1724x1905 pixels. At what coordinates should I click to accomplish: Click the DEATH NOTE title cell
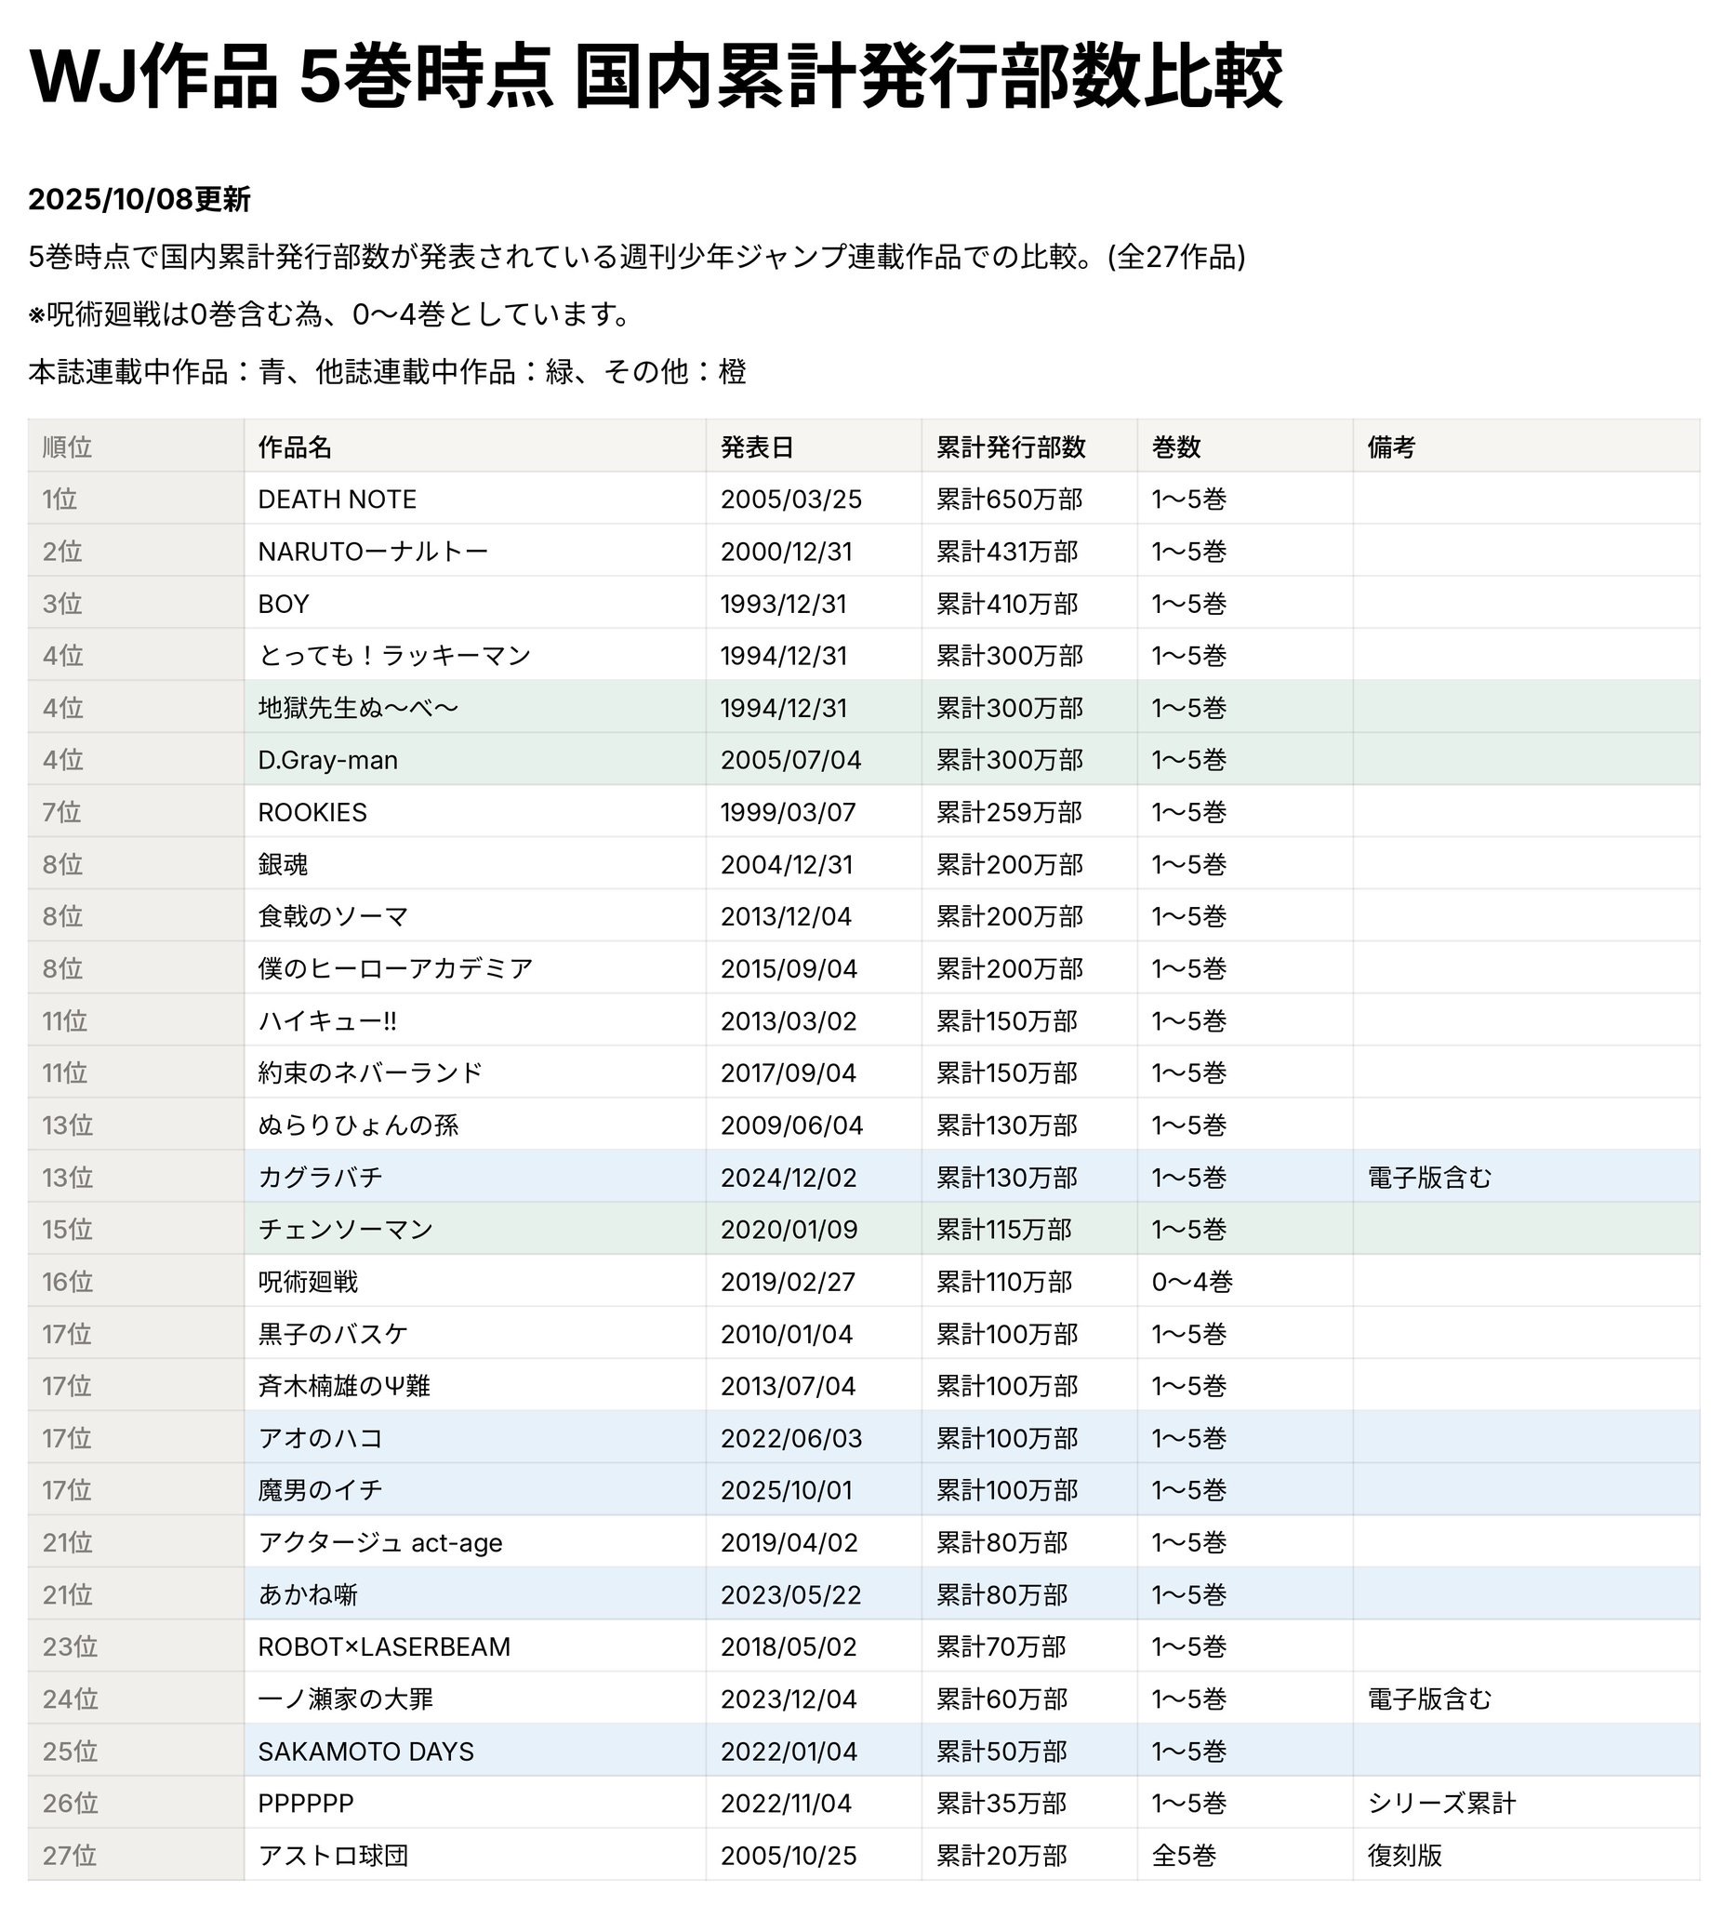point(338,499)
